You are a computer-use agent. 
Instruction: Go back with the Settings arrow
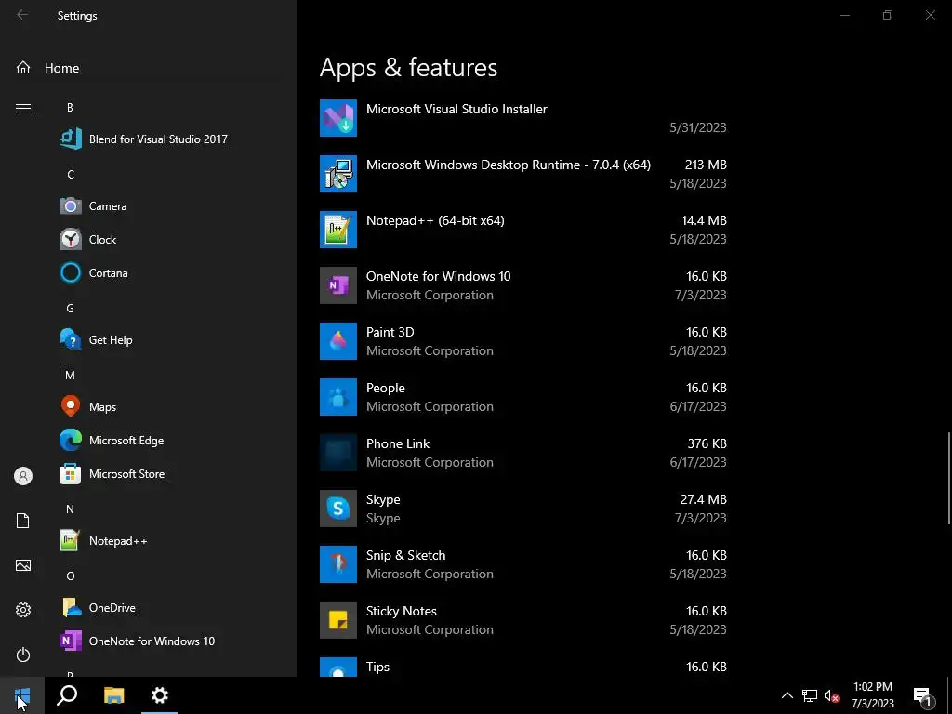click(22, 15)
